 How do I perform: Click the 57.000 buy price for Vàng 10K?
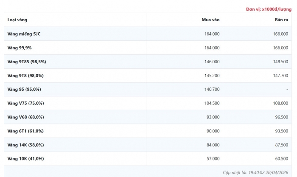click(213, 158)
